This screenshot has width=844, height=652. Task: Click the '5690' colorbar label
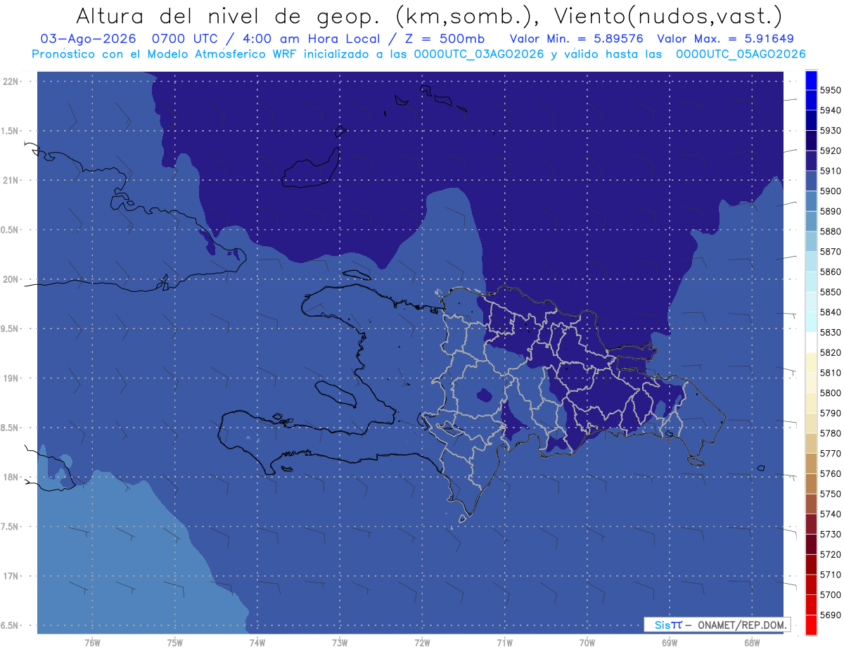tap(830, 615)
